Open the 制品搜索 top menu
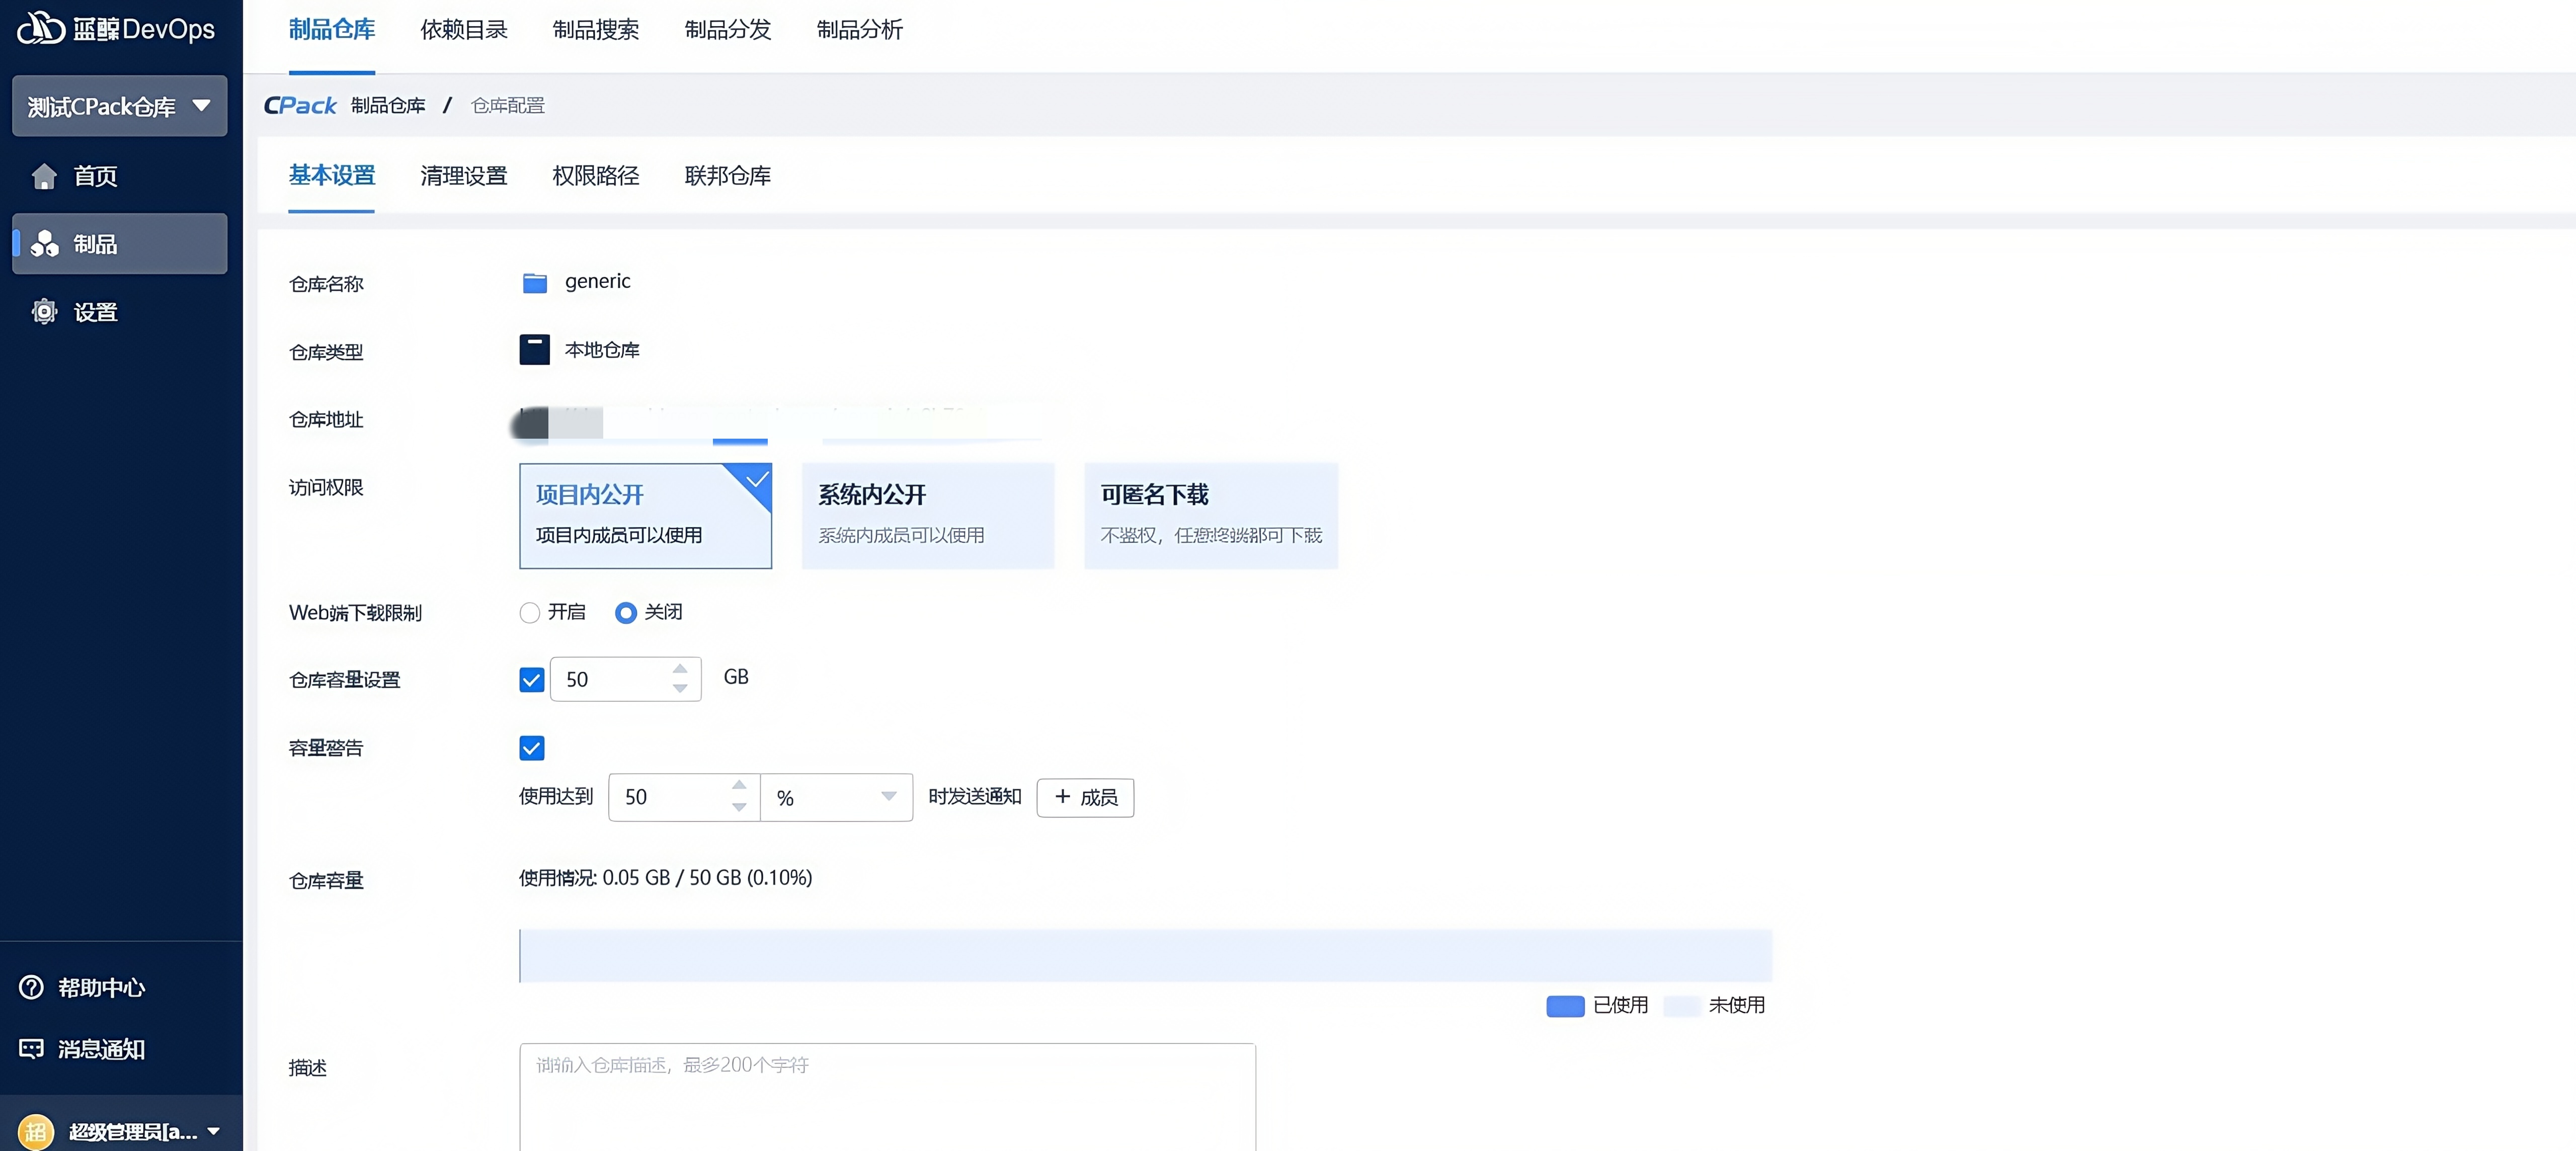The image size is (2576, 1151). [596, 30]
